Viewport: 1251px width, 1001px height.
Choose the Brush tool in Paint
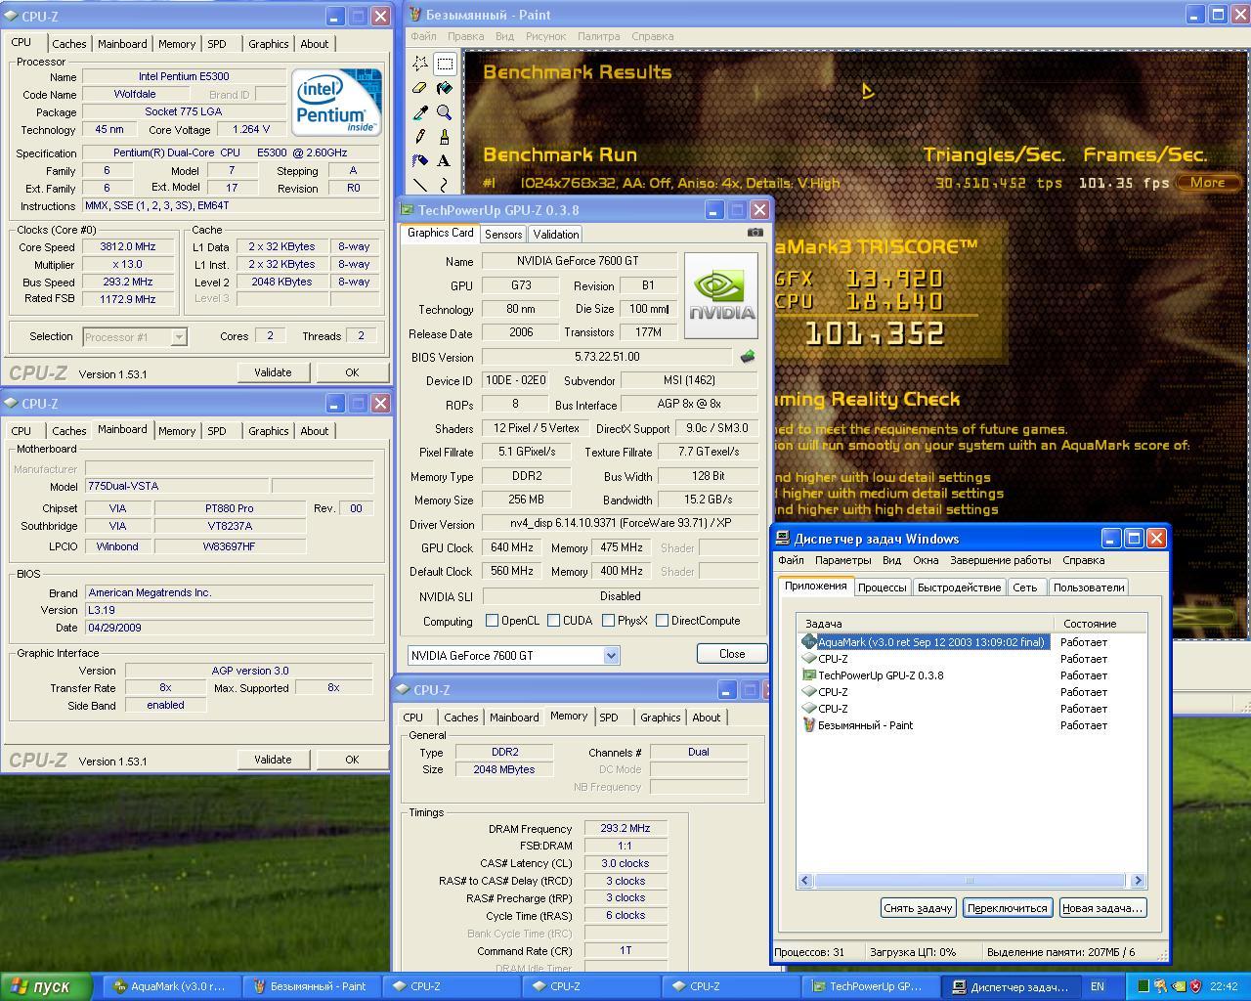[x=445, y=137]
